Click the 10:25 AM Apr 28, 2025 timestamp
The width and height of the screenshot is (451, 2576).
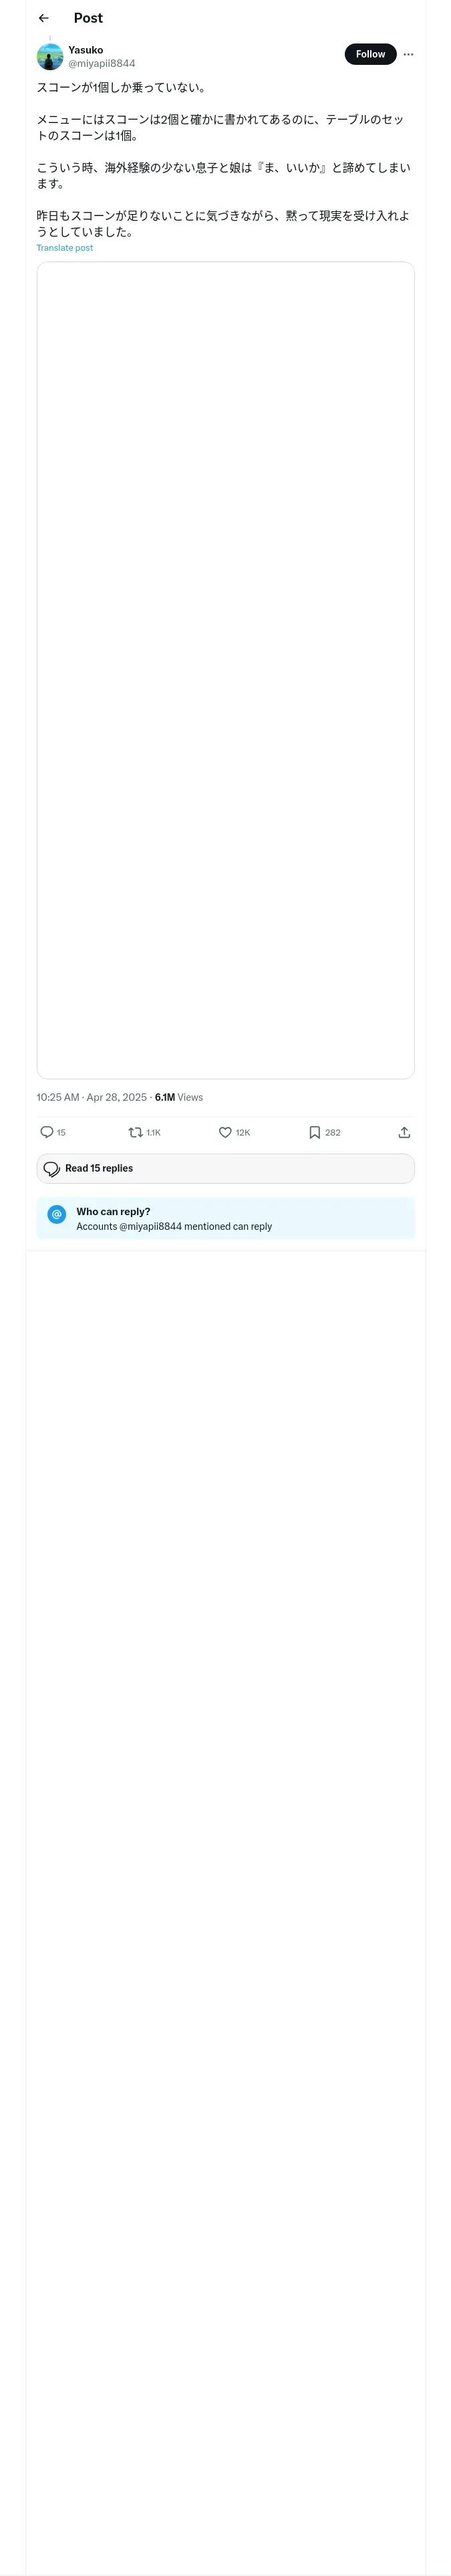pyautogui.click(x=91, y=1097)
